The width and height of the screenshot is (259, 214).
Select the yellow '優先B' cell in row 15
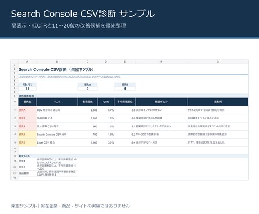click(x=28, y=142)
